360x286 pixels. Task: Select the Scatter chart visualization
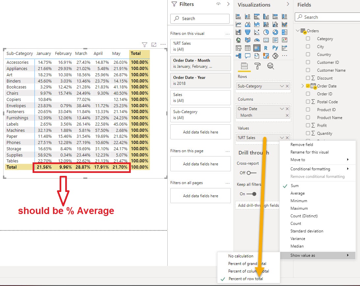click(257, 32)
